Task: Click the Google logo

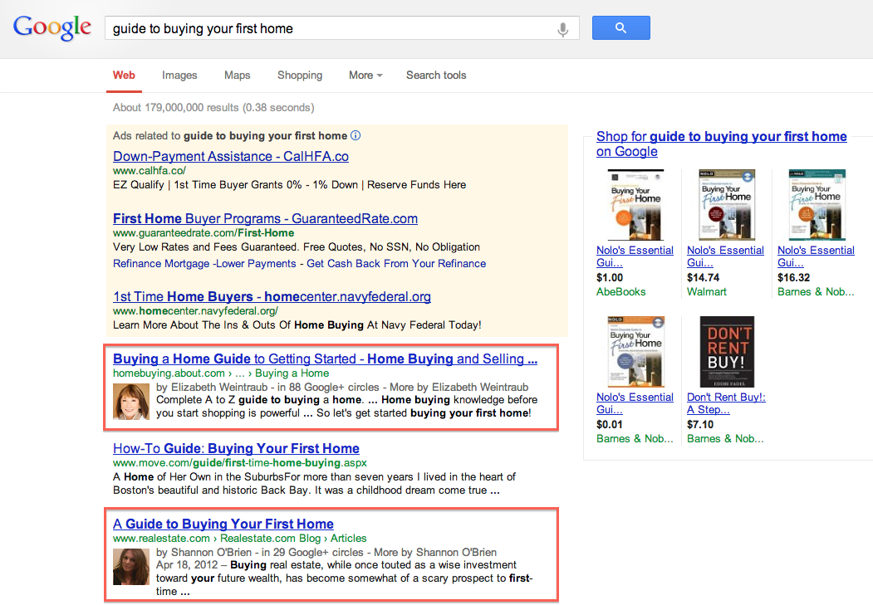Action: tap(52, 28)
